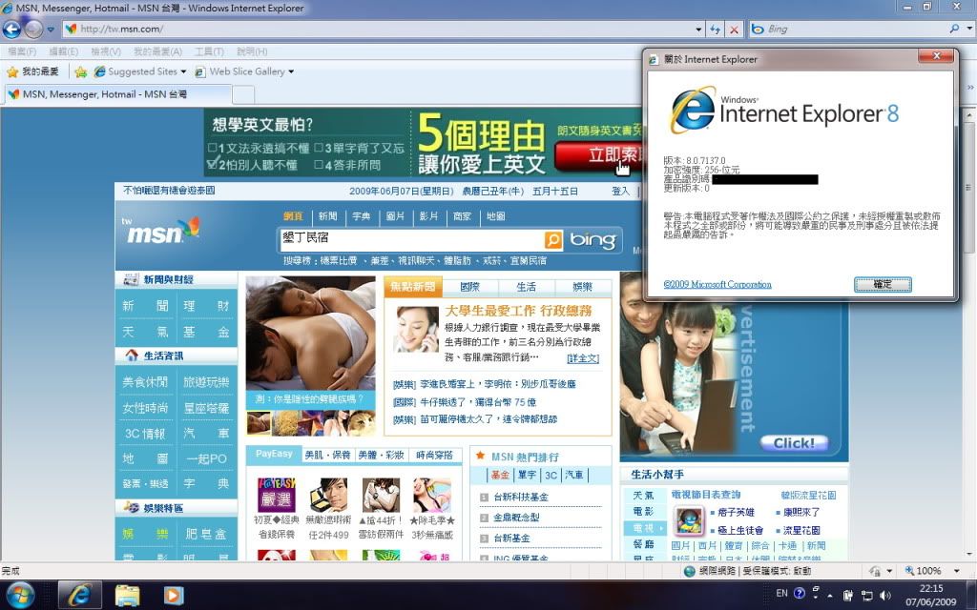Open headline 大學生最愛工作 行政總務
Screen dimensions: 977x610
(x=518, y=311)
